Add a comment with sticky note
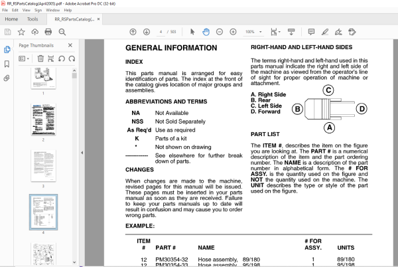 [311, 32]
